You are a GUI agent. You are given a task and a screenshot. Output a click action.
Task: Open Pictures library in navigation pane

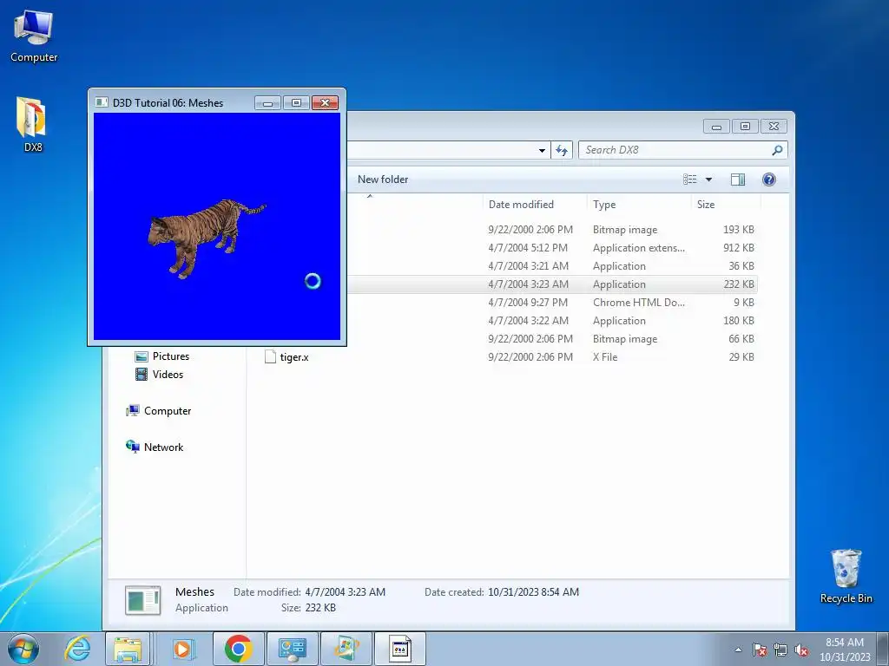tap(171, 356)
